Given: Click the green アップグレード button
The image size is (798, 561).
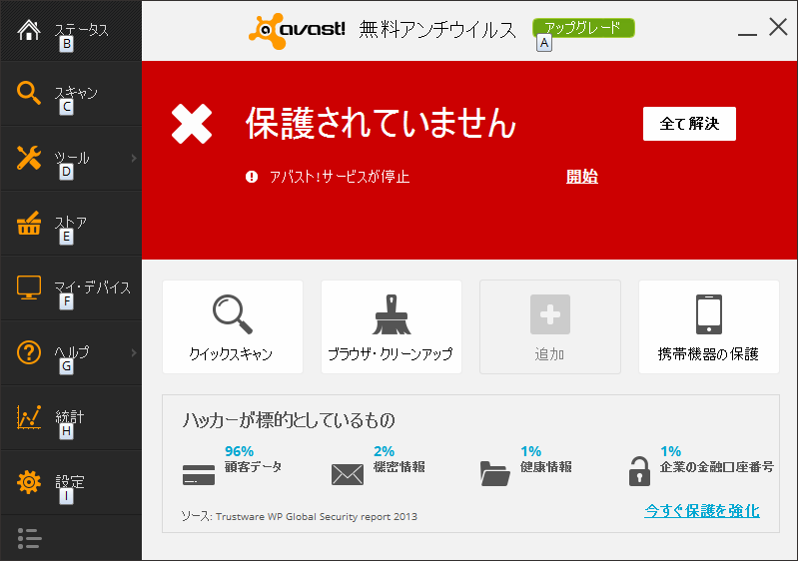Looking at the screenshot, I should [x=583, y=28].
